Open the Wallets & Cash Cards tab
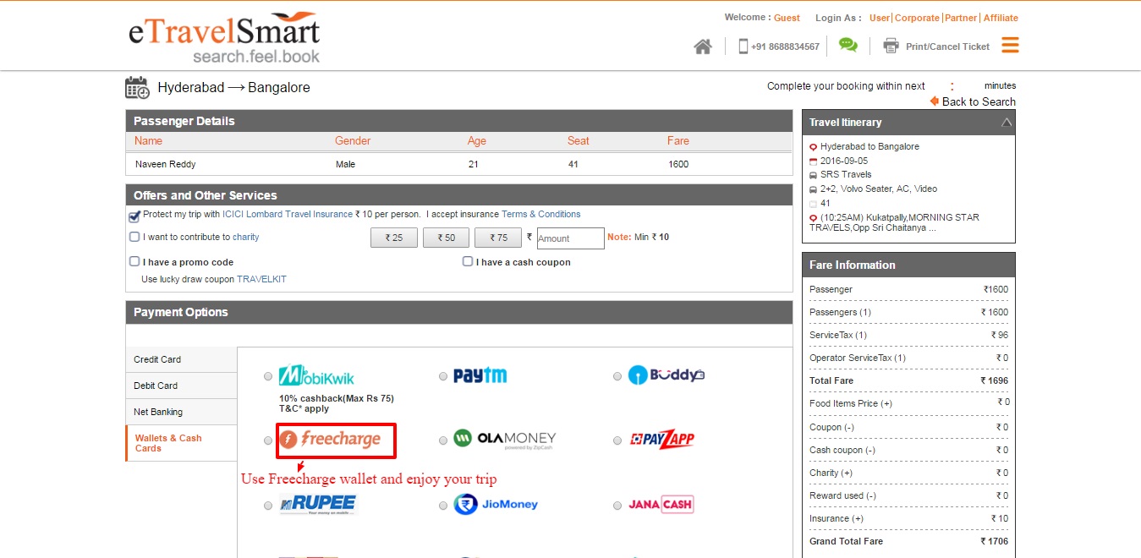Screen dimensions: 1141x558 (181, 443)
